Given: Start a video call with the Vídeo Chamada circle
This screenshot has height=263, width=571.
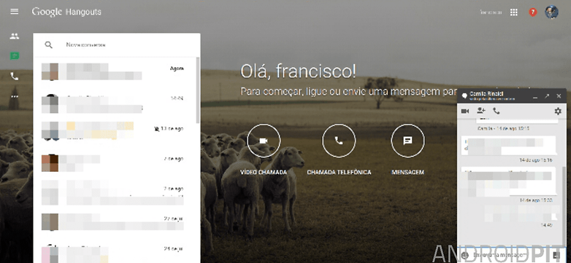Looking at the screenshot, I should (264, 141).
